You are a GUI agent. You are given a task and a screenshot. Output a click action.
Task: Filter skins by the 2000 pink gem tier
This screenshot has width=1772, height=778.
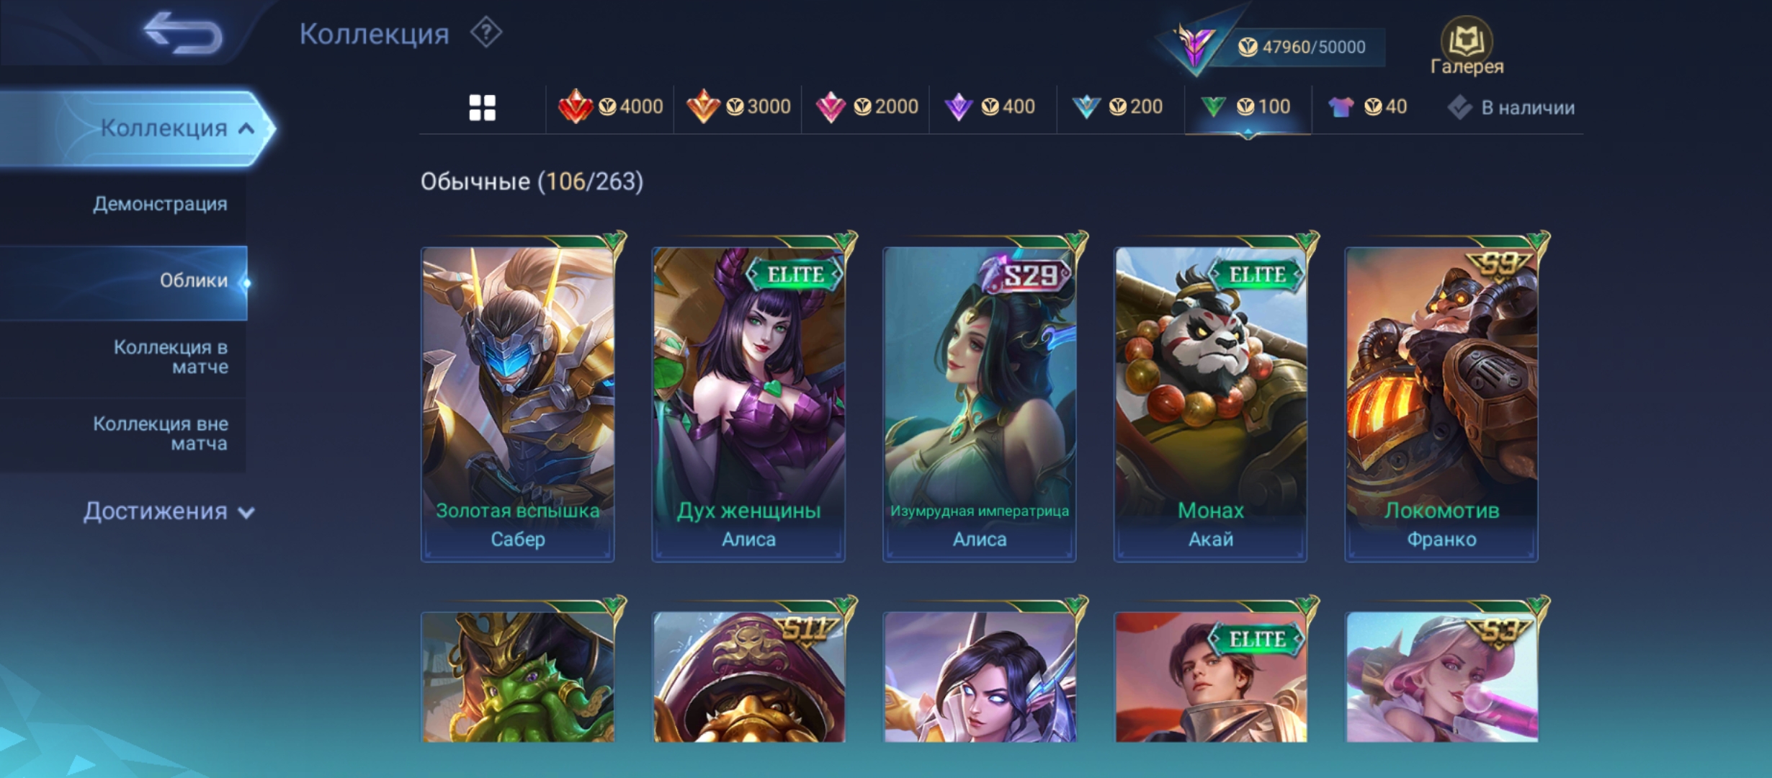pos(866,107)
